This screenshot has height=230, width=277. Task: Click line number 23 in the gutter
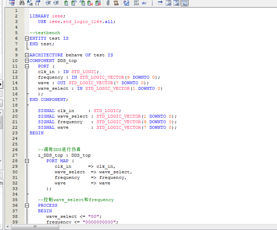pyautogui.click(x=15, y=133)
